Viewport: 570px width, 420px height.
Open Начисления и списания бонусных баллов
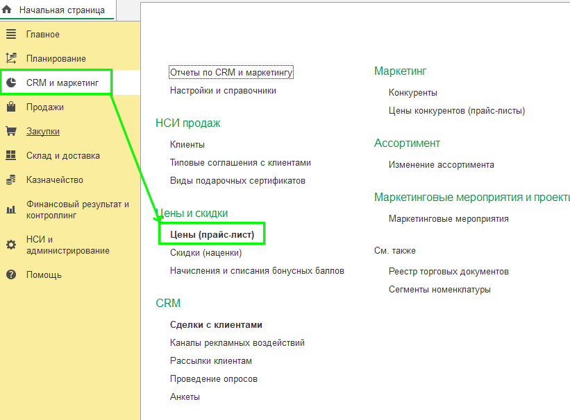[257, 271]
